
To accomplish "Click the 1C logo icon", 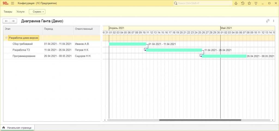I will tap(5, 3).
